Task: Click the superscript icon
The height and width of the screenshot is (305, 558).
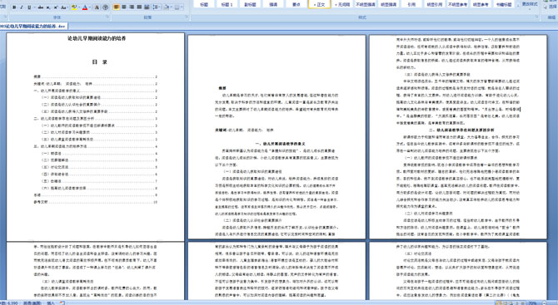Action: tap(56, 7)
